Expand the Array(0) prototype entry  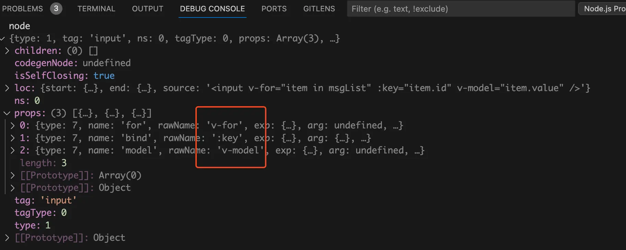[x=13, y=176]
